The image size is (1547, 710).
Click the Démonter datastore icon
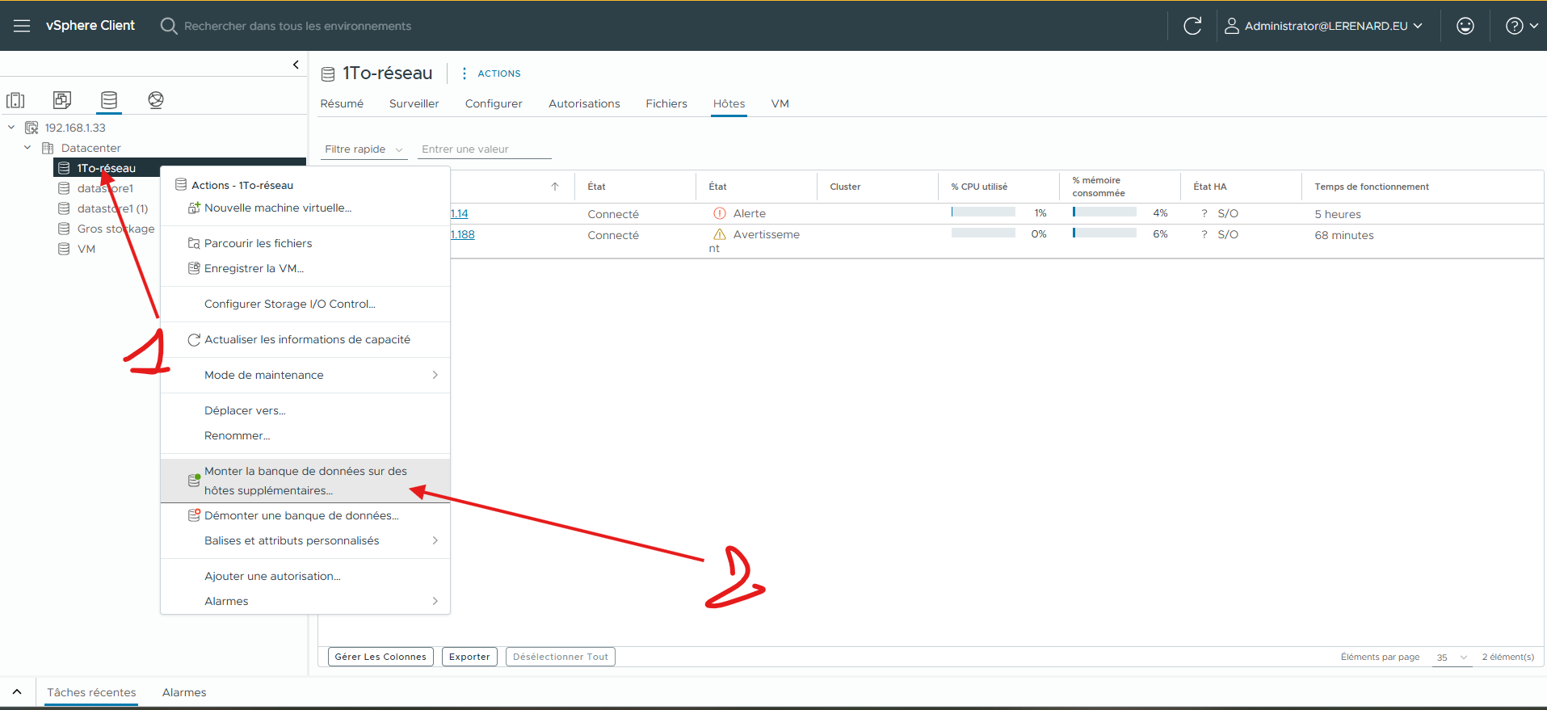point(194,515)
